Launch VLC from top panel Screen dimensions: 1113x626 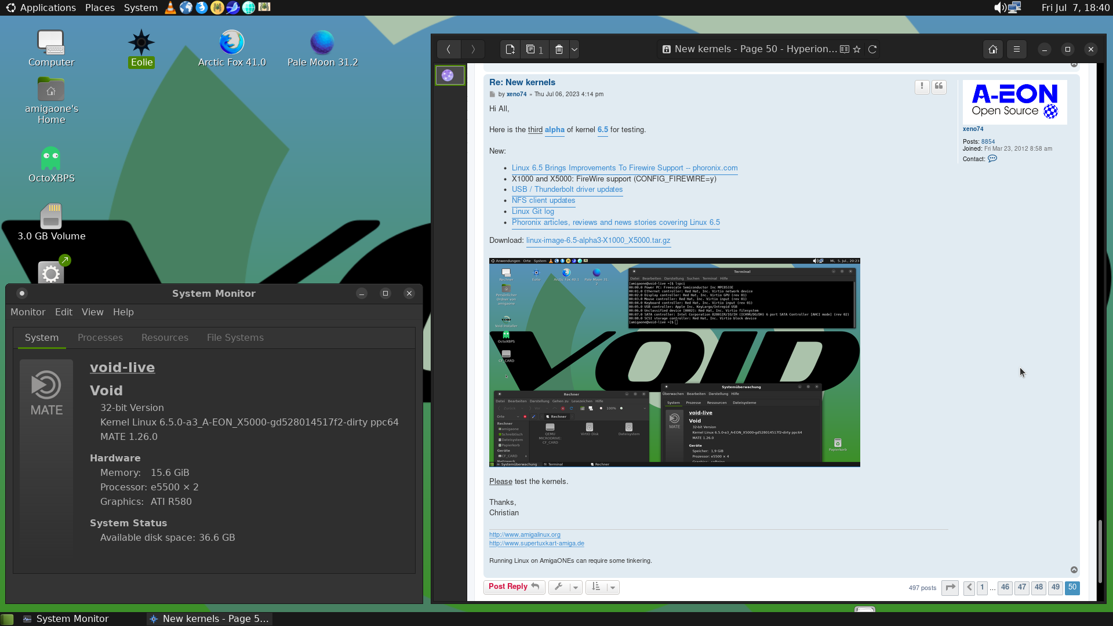[170, 8]
